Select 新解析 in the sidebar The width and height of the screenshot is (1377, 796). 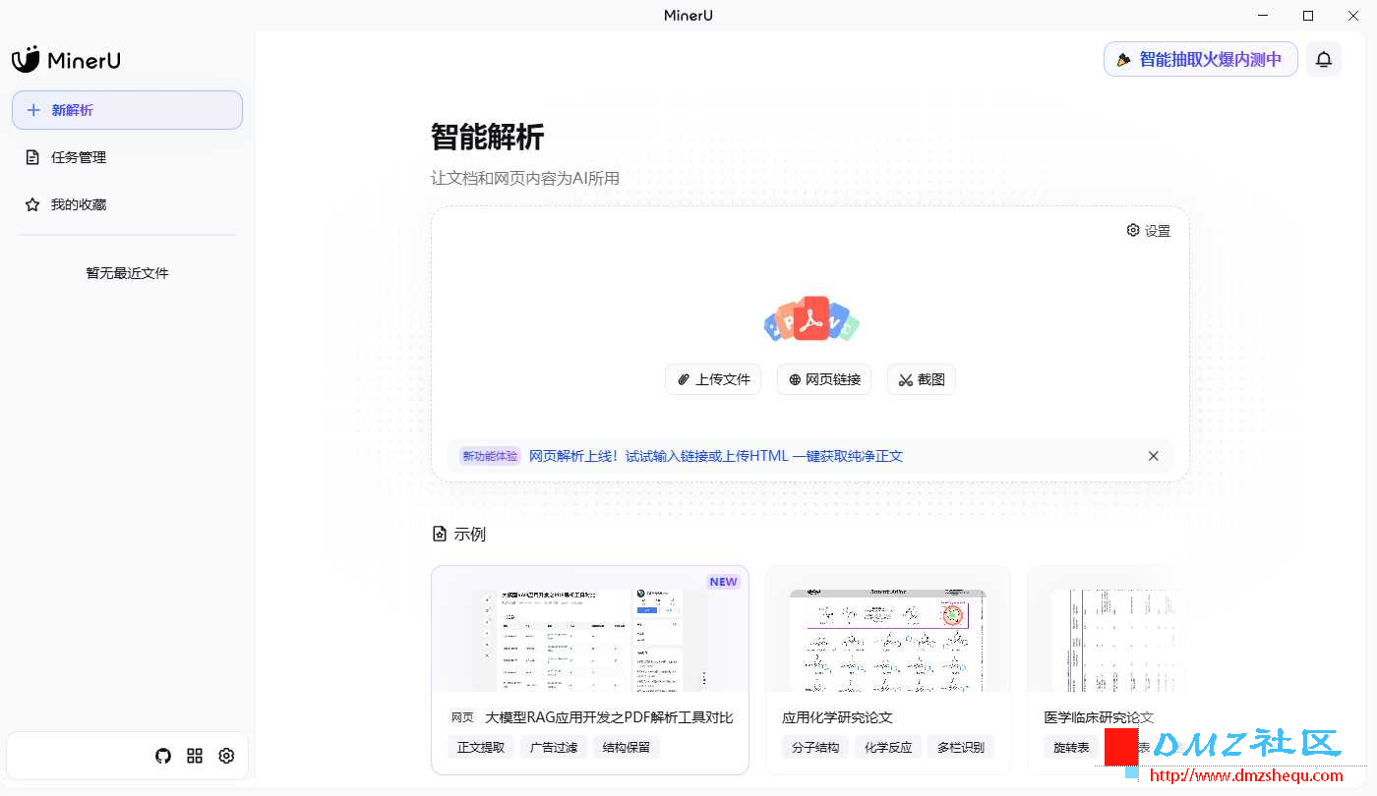[127, 110]
